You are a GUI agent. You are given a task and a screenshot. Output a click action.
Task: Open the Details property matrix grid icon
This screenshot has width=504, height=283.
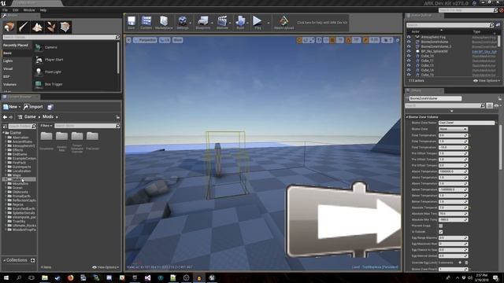[x=490, y=105]
